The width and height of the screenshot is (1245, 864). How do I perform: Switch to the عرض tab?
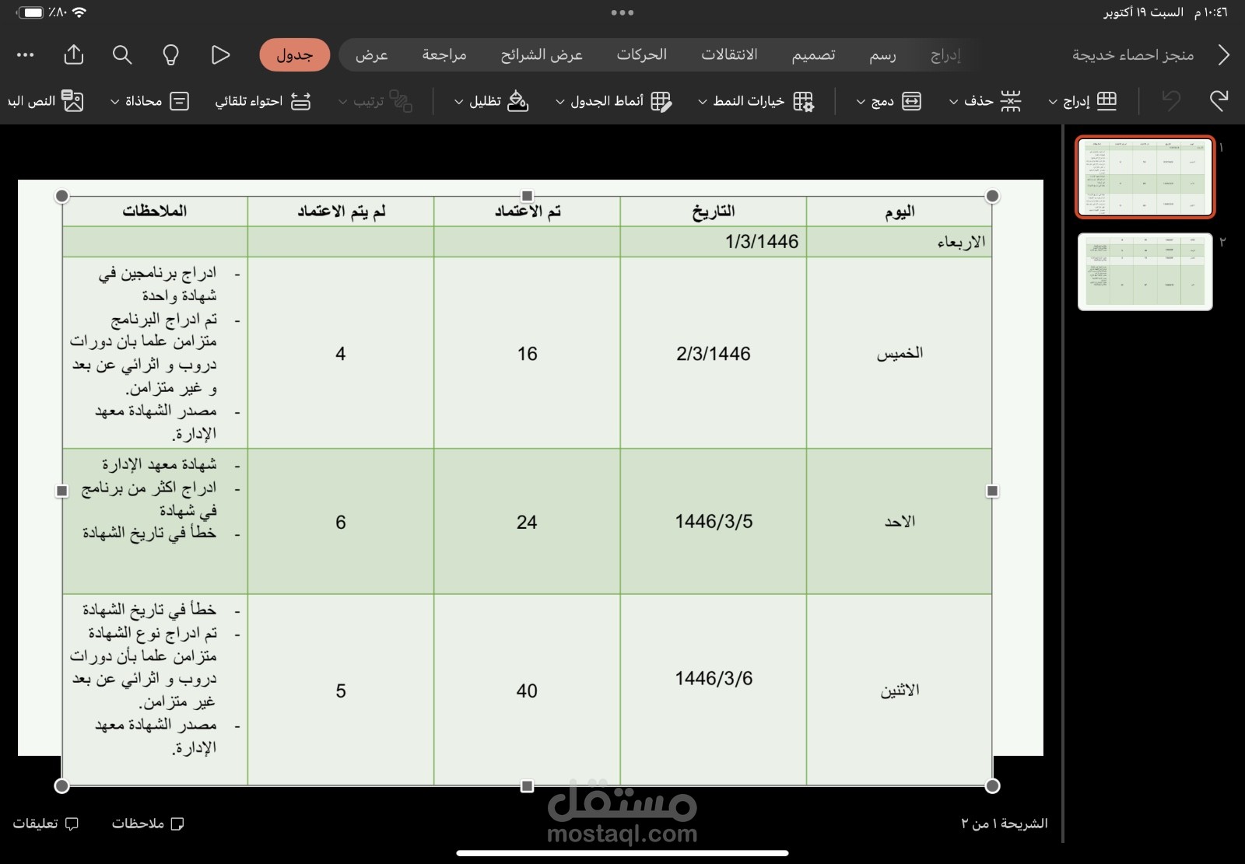pyautogui.click(x=372, y=55)
